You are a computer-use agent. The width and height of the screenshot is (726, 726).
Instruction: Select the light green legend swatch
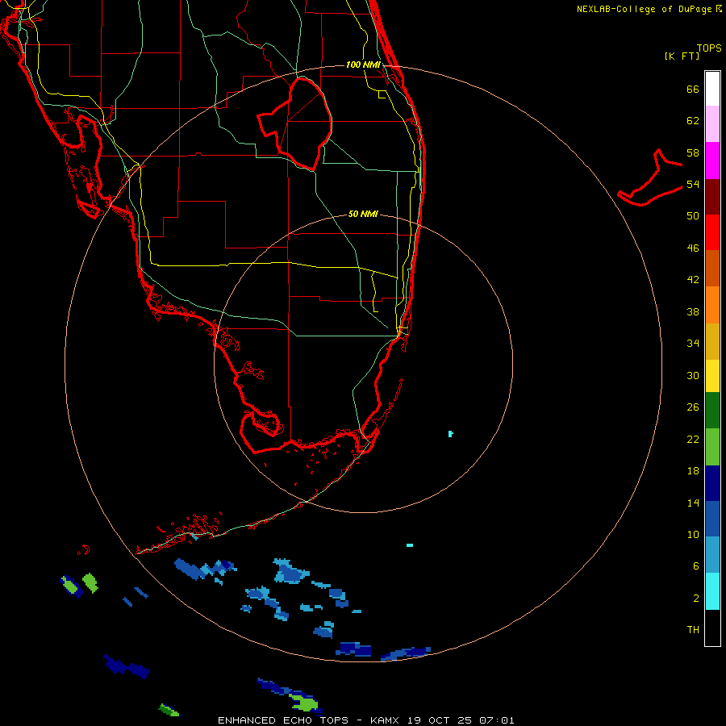(712, 447)
